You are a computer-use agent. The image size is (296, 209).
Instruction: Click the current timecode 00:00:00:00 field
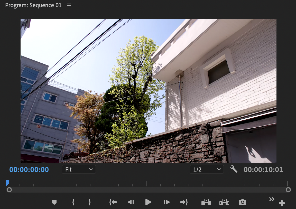point(29,169)
